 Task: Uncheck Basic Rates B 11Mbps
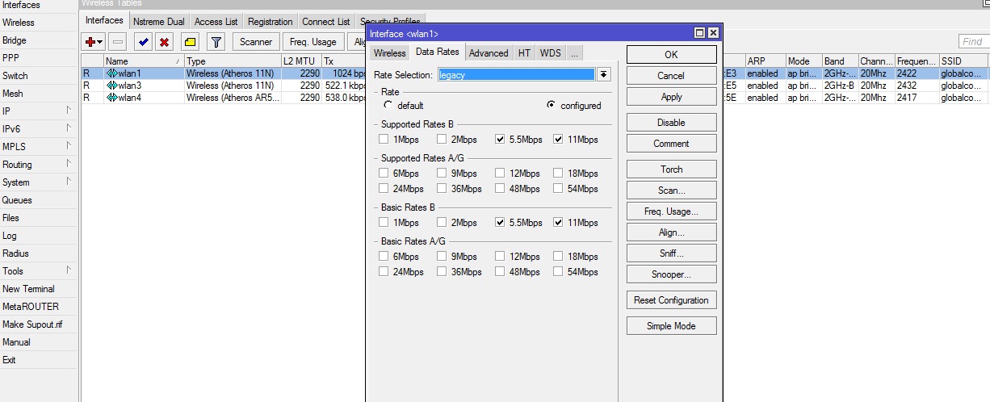[558, 222]
